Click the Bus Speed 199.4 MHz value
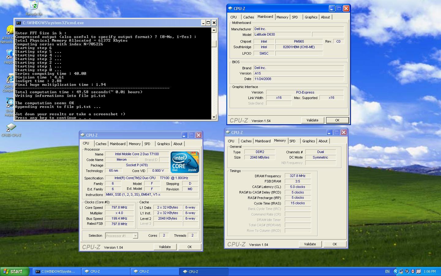The image size is (441, 276). (x=119, y=218)
